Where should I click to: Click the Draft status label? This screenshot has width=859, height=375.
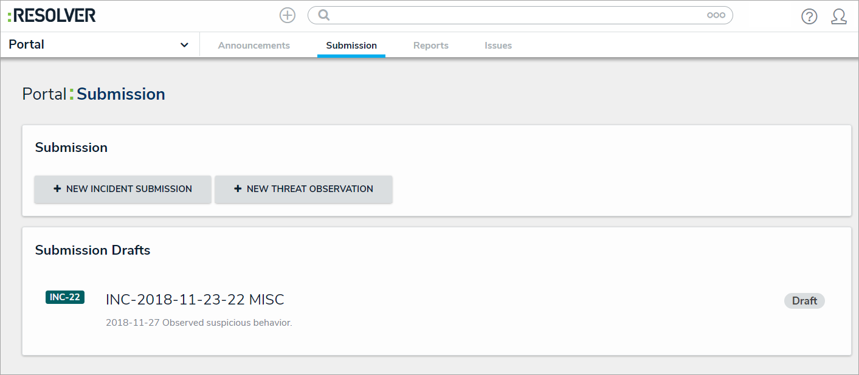click(x=804, y=301)
